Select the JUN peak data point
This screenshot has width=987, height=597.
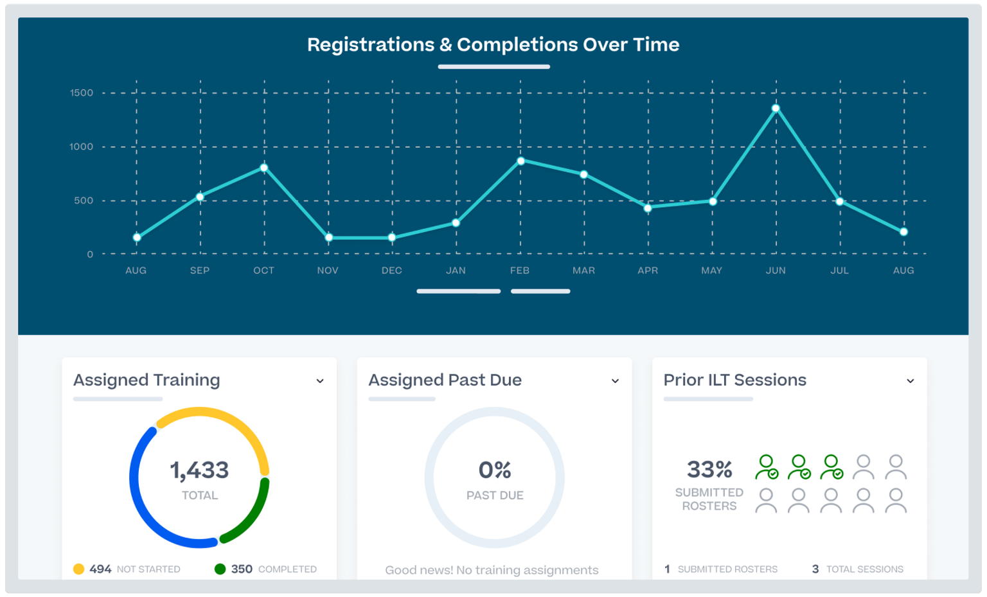point(776,109)
